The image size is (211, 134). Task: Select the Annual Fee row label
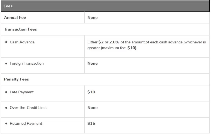tap(15, 17)
